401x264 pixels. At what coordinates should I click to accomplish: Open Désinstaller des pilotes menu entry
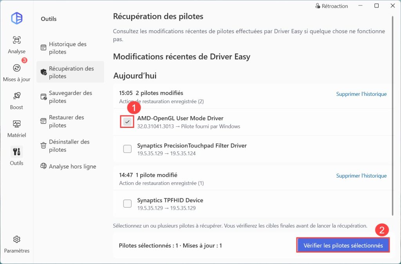click(70, 145)
